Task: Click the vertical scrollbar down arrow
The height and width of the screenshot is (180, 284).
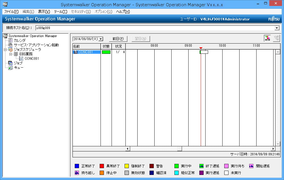Action: [278, 144]
